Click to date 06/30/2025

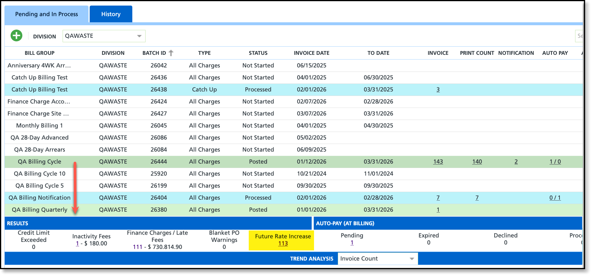tap(378, 78)
